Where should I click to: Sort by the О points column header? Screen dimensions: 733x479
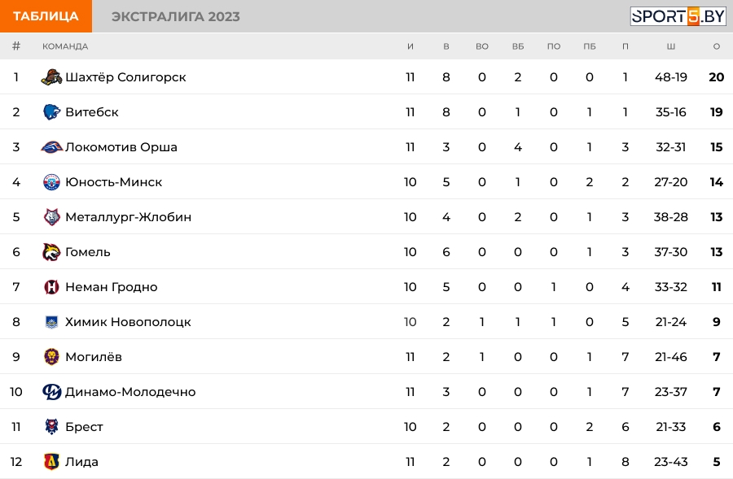click(x=716, y=46)
